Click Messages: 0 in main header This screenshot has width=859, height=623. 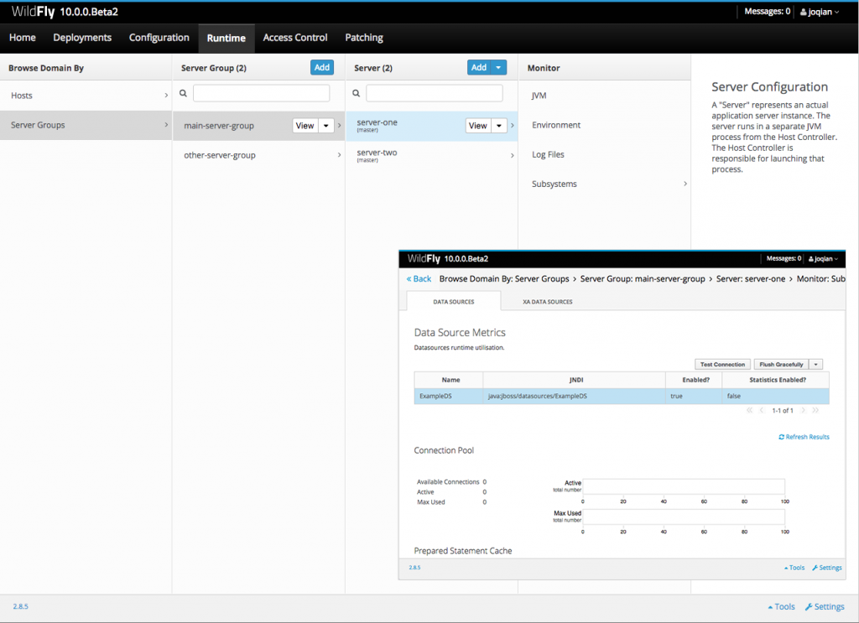coord(767,12)
